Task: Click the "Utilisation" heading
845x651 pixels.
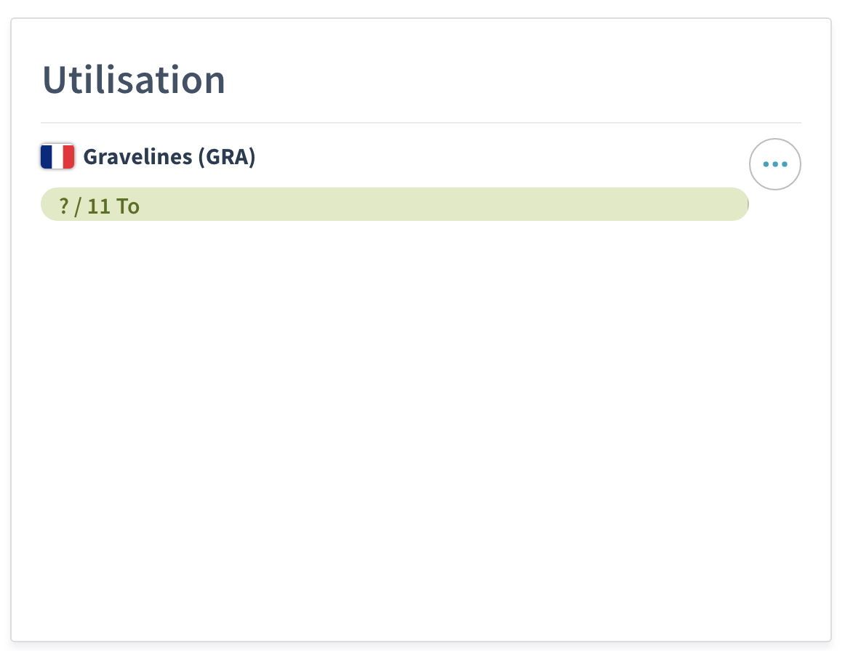Action: (x=134, y=80)
